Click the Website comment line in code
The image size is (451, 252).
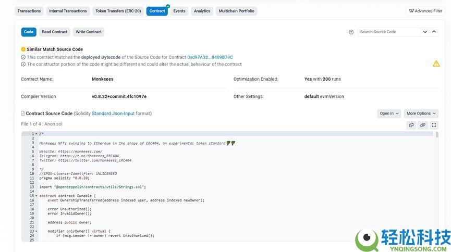71,152
